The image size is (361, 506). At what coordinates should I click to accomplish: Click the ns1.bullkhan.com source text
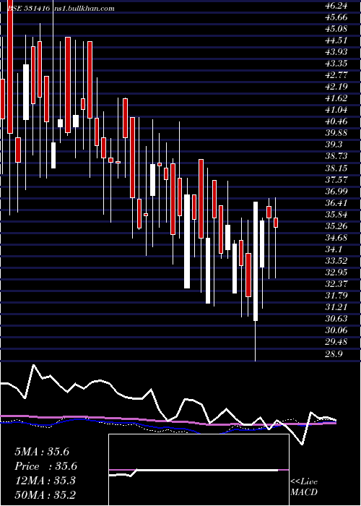click(x=84, y=9)
